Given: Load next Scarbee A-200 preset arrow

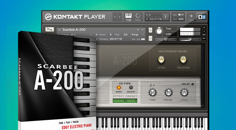Looking at the screenshot, I should point(143,30).
